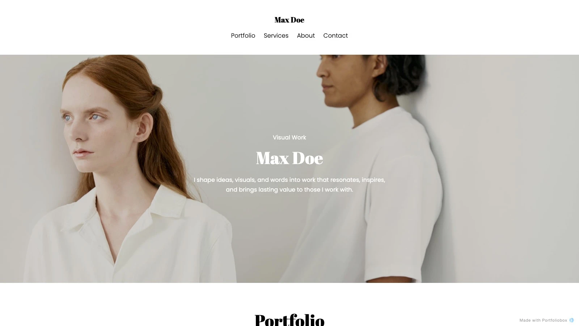Click the woman's ear in the photo
This screenshot has height=326, width=579.
[x=144, y=127]
